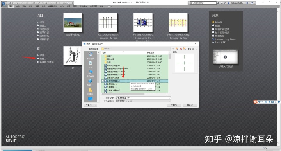
Task: Expand the 查找范围 folder path dropdown
Action: click(x=169, y=49)
